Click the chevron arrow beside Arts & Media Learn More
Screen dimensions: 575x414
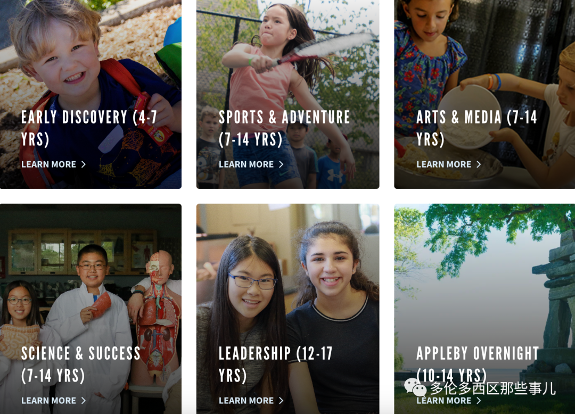coord(479,164)
